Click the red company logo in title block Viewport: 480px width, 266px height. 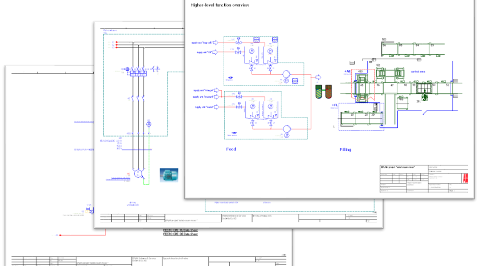(465, 178)
